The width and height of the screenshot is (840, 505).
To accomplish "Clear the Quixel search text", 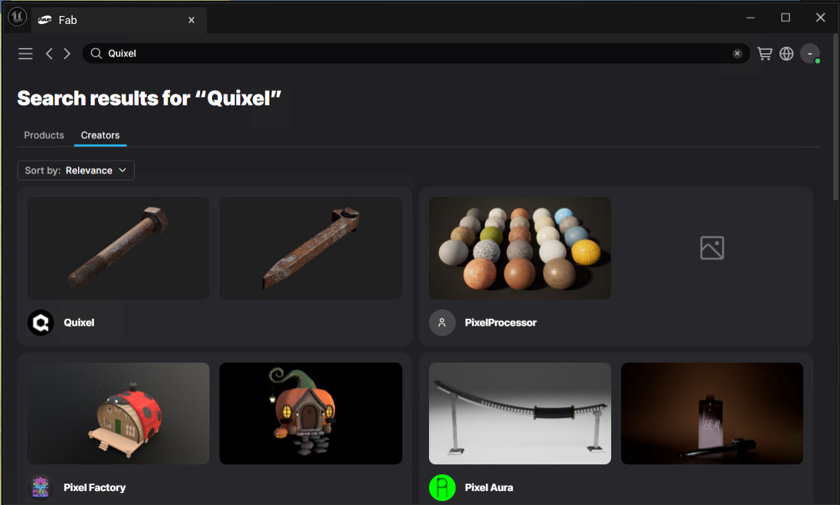I will [737, 53].
